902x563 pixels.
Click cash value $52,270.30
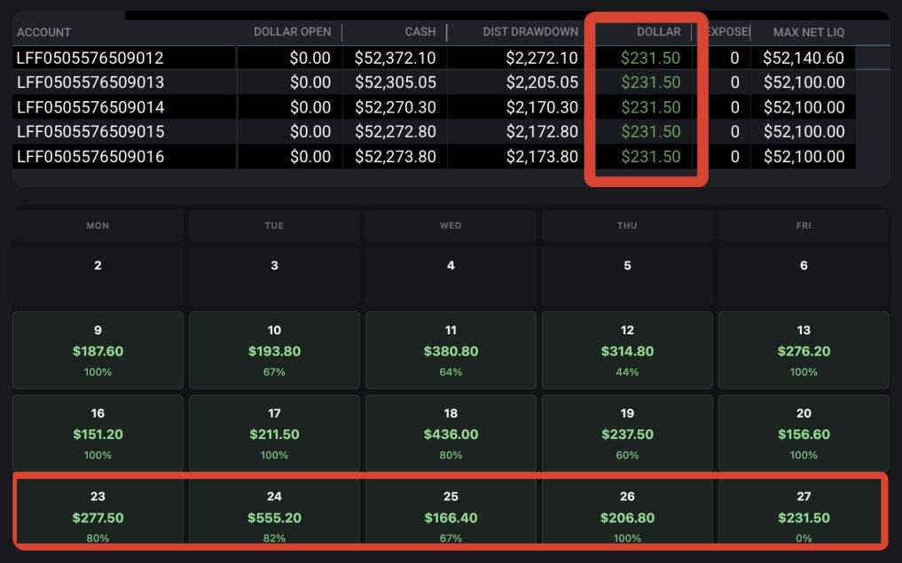[x=396, y=107]
